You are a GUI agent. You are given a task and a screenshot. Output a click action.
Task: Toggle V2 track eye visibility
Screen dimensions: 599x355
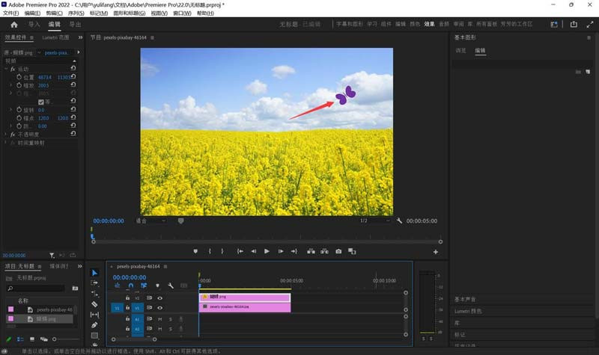point(159,297)
